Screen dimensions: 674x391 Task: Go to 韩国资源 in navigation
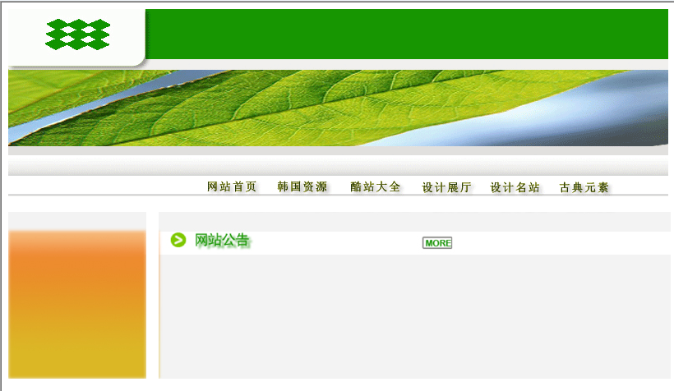click(302, 187)
